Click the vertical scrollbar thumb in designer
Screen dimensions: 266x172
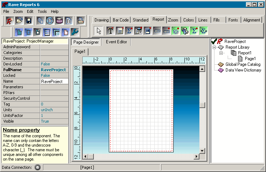(x=202, y=105)
